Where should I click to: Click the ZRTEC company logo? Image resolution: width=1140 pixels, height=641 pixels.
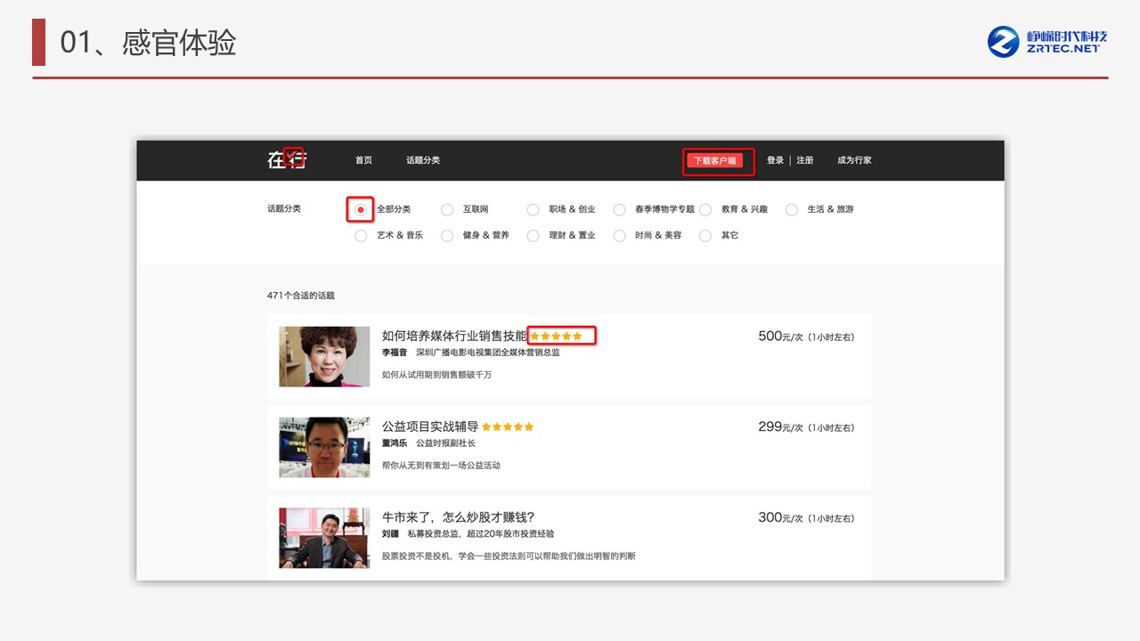(x=1047, y=42)
